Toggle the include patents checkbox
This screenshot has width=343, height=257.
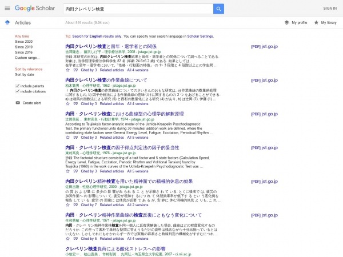point(17,86)
